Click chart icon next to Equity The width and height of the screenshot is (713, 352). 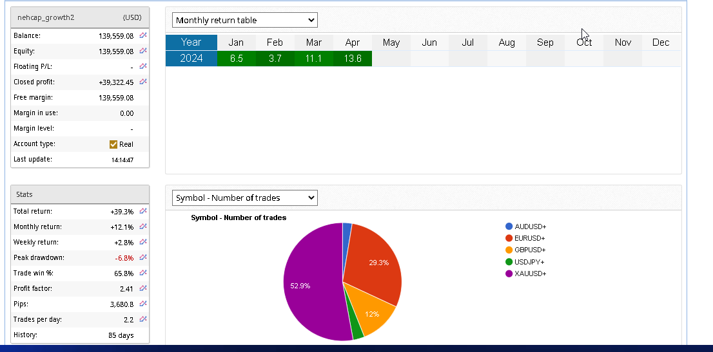[143, 51]
